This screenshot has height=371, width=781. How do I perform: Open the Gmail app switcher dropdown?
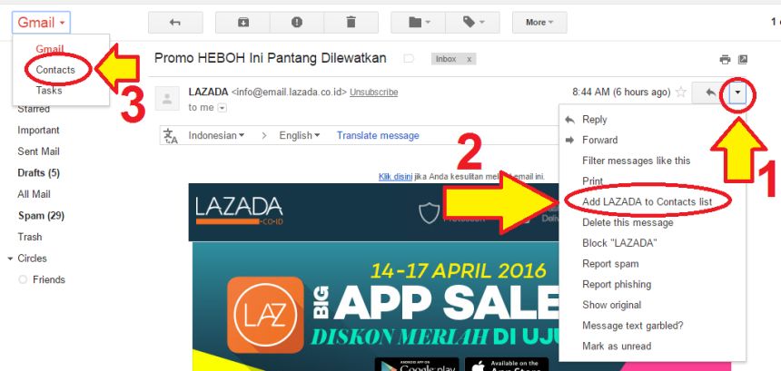click(42, 23)
